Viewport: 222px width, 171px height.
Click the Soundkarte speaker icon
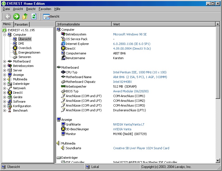(63, 148)
